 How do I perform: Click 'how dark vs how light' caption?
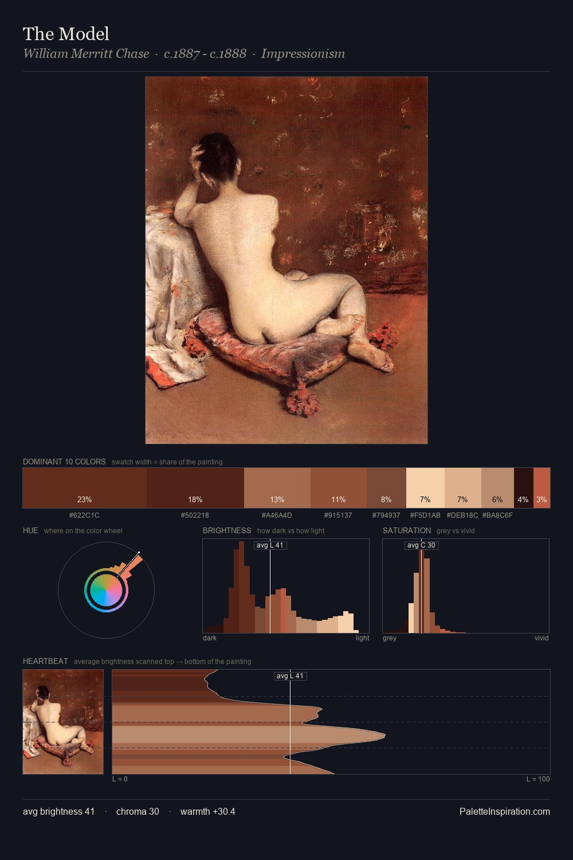pos(291,531)
